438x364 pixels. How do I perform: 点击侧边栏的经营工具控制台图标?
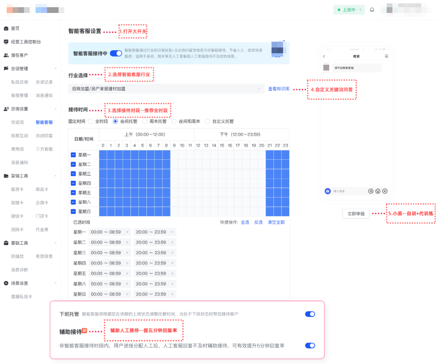[6, 42]
